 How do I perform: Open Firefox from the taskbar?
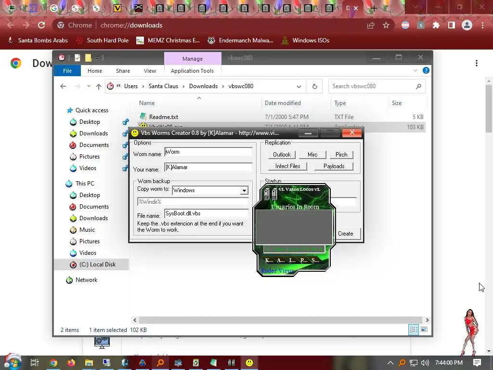(71, 363)
